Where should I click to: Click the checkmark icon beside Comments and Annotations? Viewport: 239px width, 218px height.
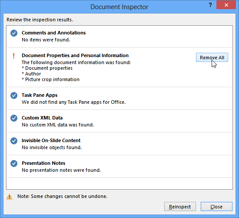[x=14, y=33]
